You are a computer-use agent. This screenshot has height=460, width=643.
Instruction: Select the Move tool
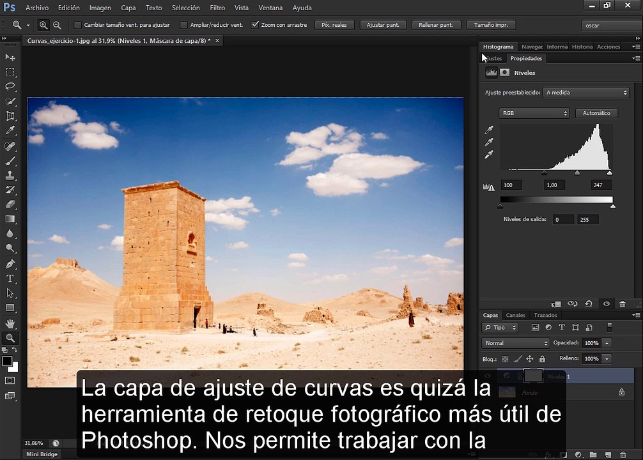tap(10, 57)
